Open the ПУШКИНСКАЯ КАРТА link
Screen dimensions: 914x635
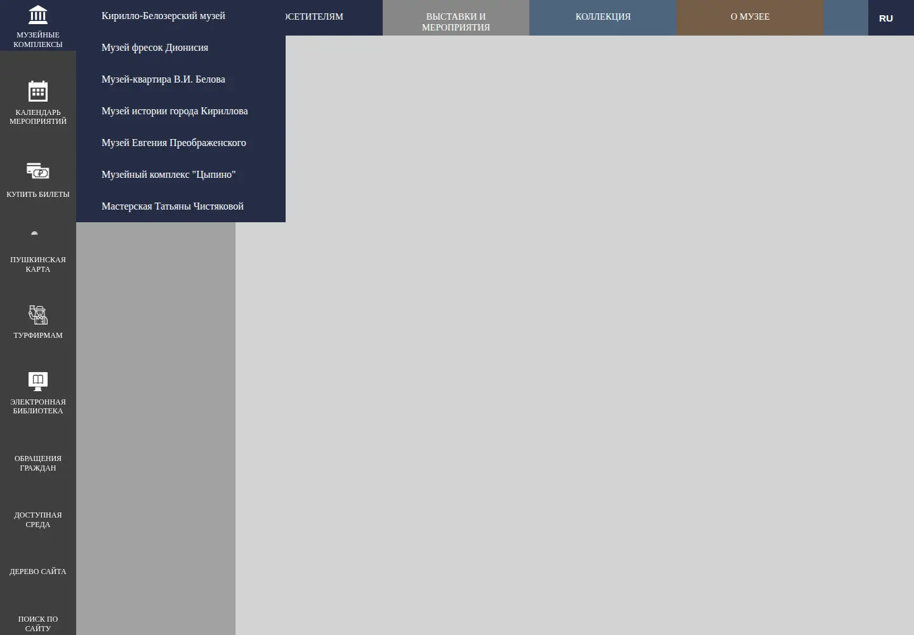38,264
